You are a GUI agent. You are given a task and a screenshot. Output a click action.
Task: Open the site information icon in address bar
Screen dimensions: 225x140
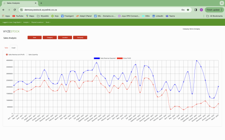pyautogui.click(x=21, y=10)
